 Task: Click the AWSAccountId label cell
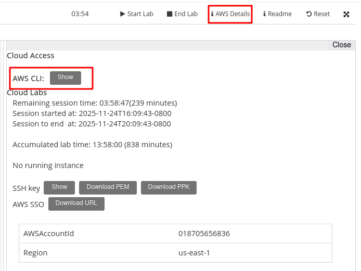point(49,234)
